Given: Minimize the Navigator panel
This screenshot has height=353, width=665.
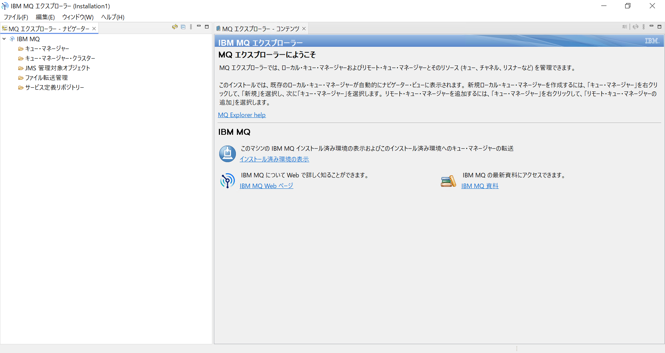Looking at the screenshot, I should (x=199, y=26).
